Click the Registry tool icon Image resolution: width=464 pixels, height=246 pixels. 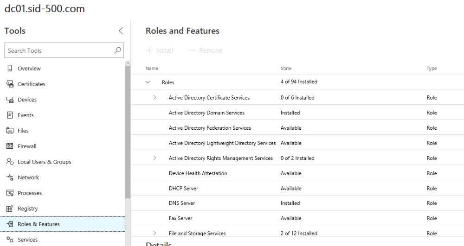(x=9, y=209)
